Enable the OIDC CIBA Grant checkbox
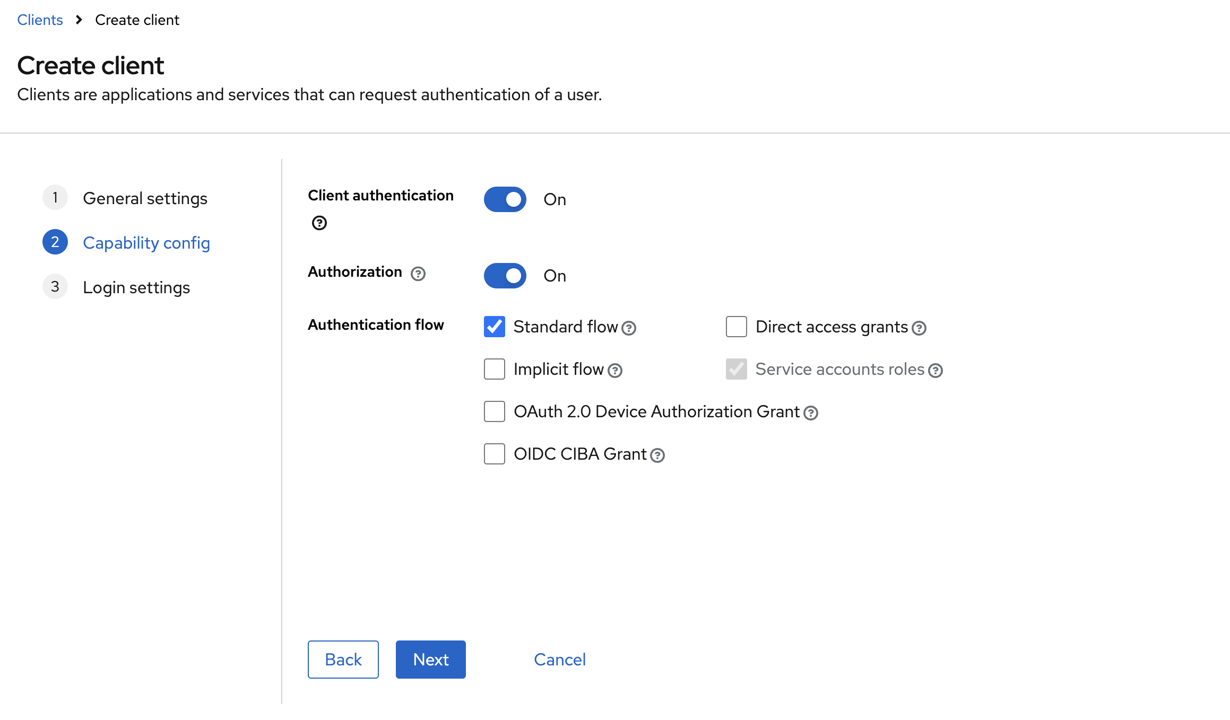 tap(494, 454)
